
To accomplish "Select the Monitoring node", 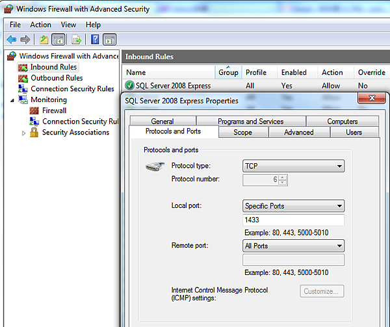I will (49, 99).
